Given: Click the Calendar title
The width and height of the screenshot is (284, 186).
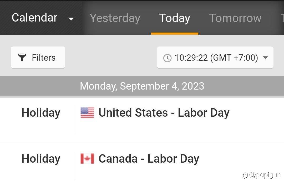Looking at the screenshot, I should coord(34,18).
